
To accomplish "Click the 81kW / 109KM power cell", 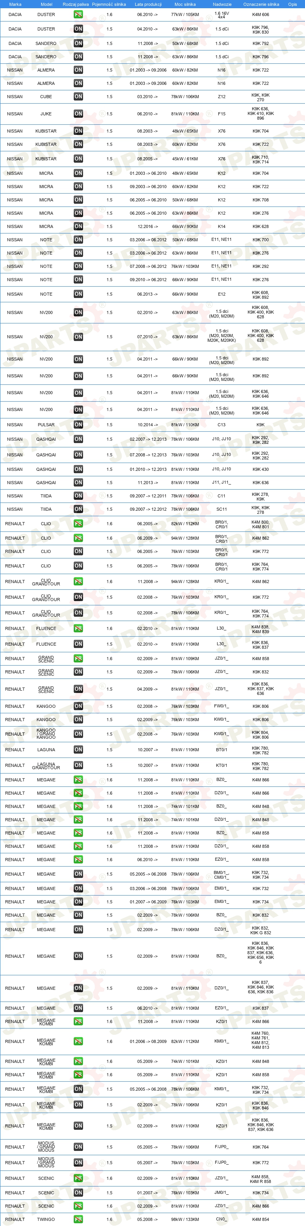I will (185, 659).
